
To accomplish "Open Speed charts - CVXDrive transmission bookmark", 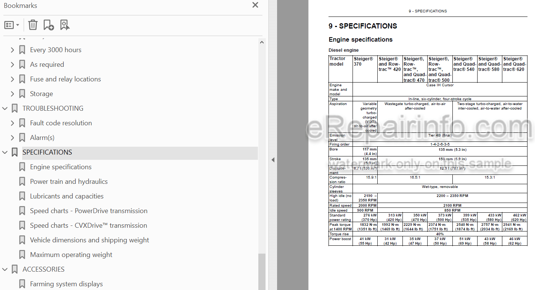I will (89, 225).
